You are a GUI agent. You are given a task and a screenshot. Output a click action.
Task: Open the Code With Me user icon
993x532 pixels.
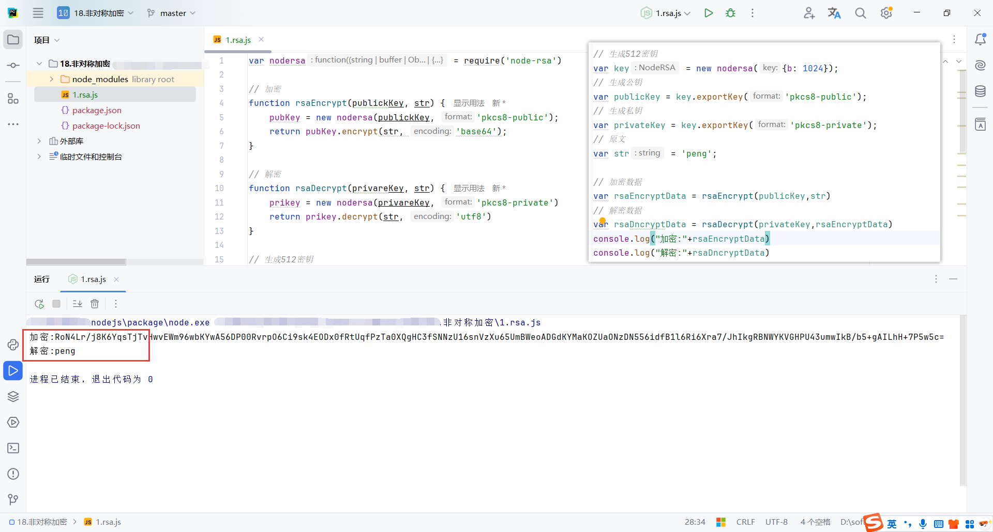tap(809, 13)
